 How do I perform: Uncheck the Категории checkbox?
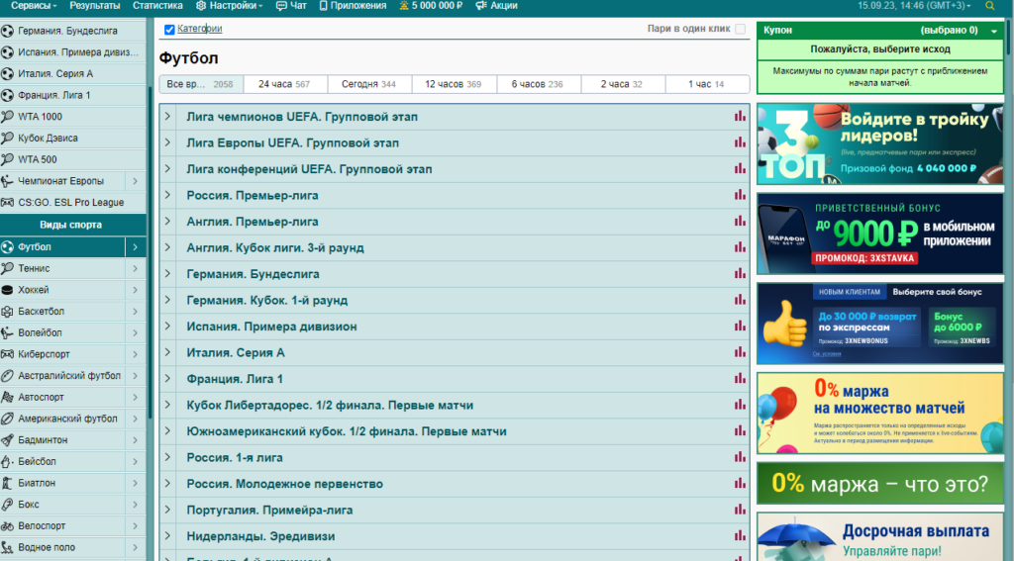click(169, 29)
